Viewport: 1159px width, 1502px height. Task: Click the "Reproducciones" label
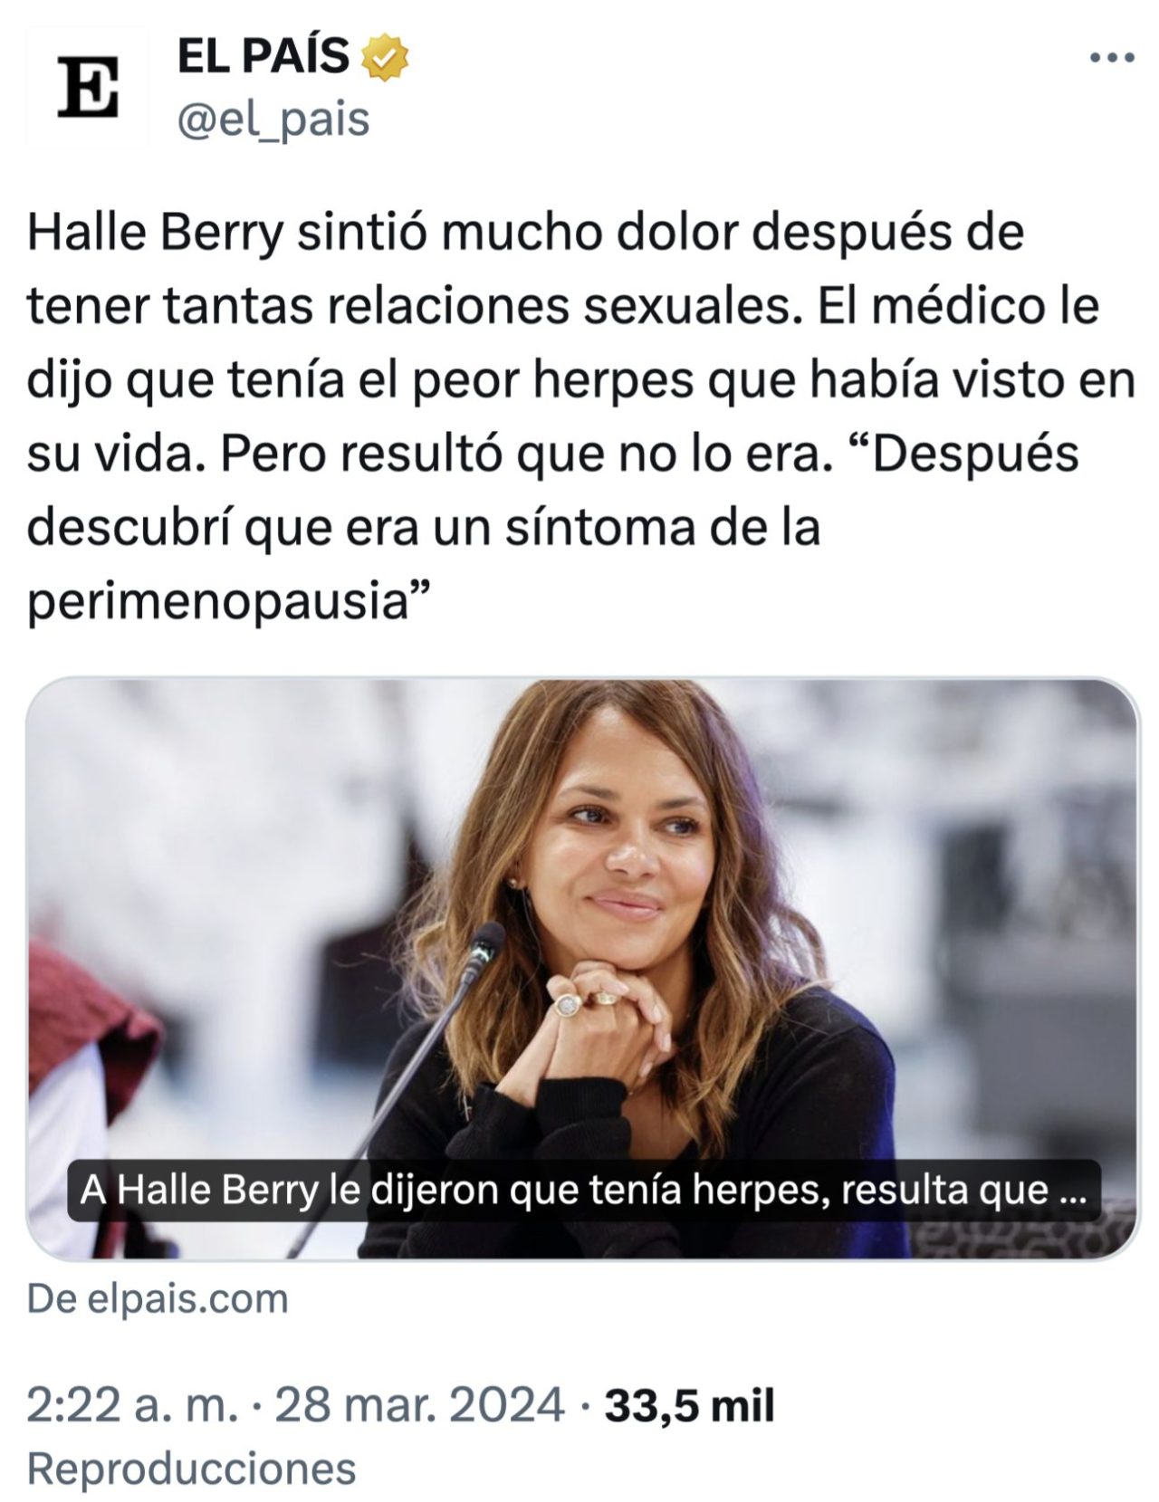pyautogui.click(x=191, y=1468)
